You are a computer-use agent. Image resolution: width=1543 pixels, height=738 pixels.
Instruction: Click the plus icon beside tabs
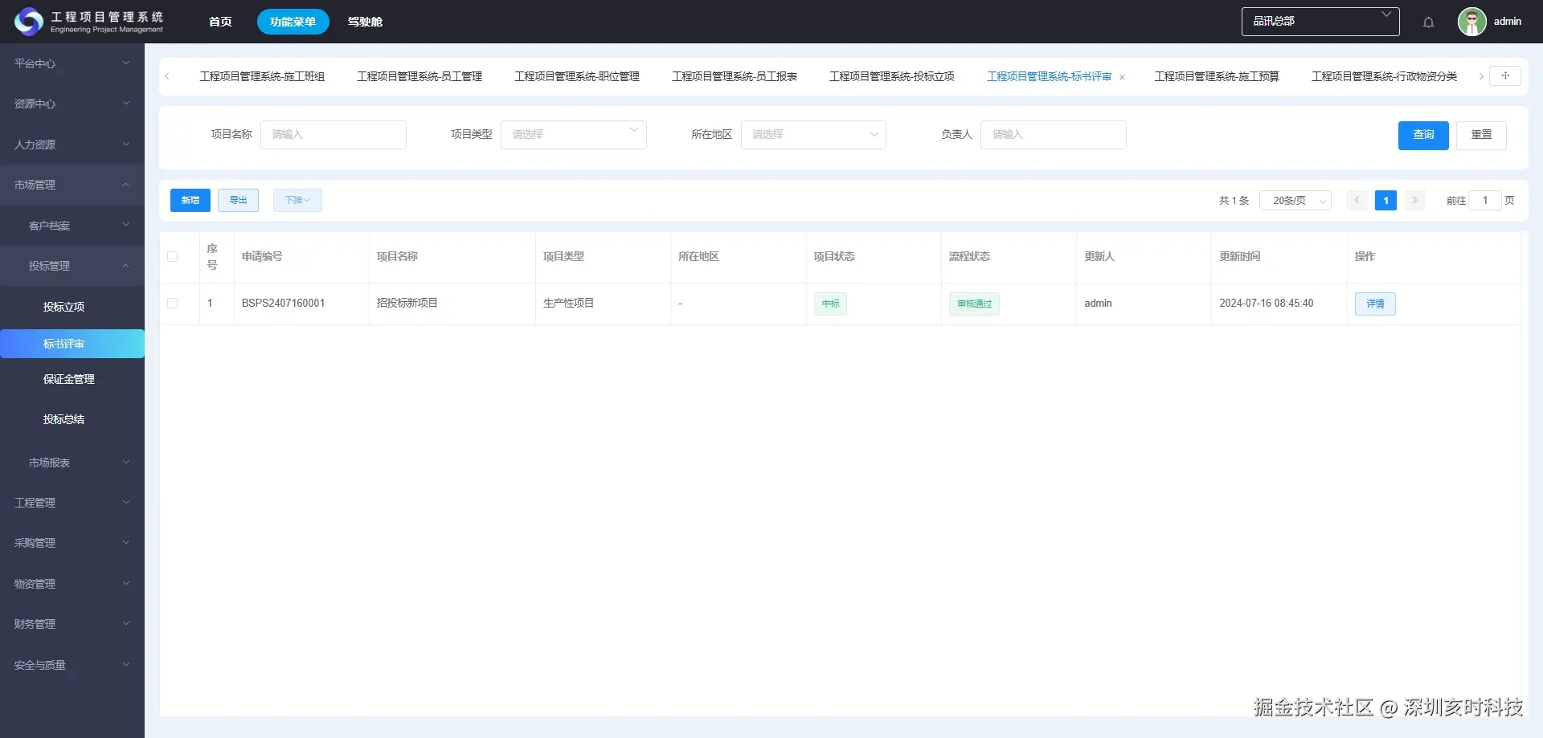tap(1505, 75)
